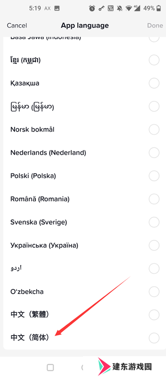Select the 中文（繁體）radio button
Screen dimensions: 166x377
[x=154, y=314]
